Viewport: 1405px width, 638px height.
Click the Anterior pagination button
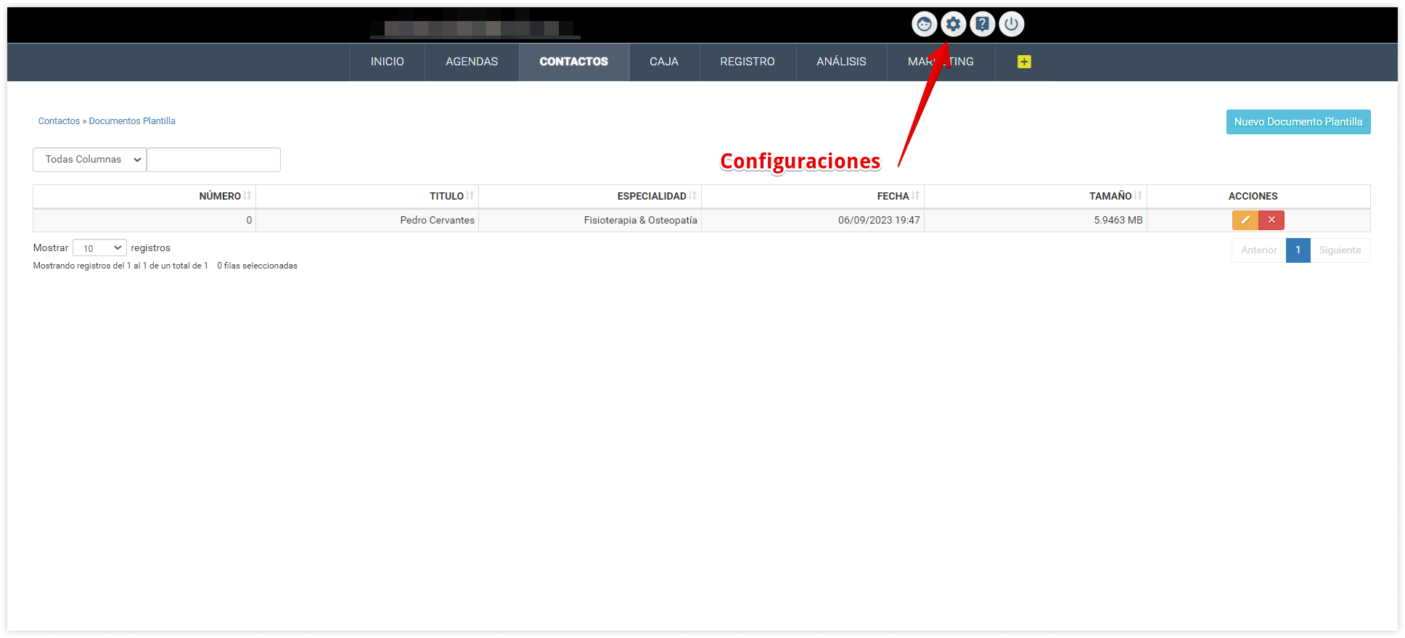click(x=1258, y=250)
